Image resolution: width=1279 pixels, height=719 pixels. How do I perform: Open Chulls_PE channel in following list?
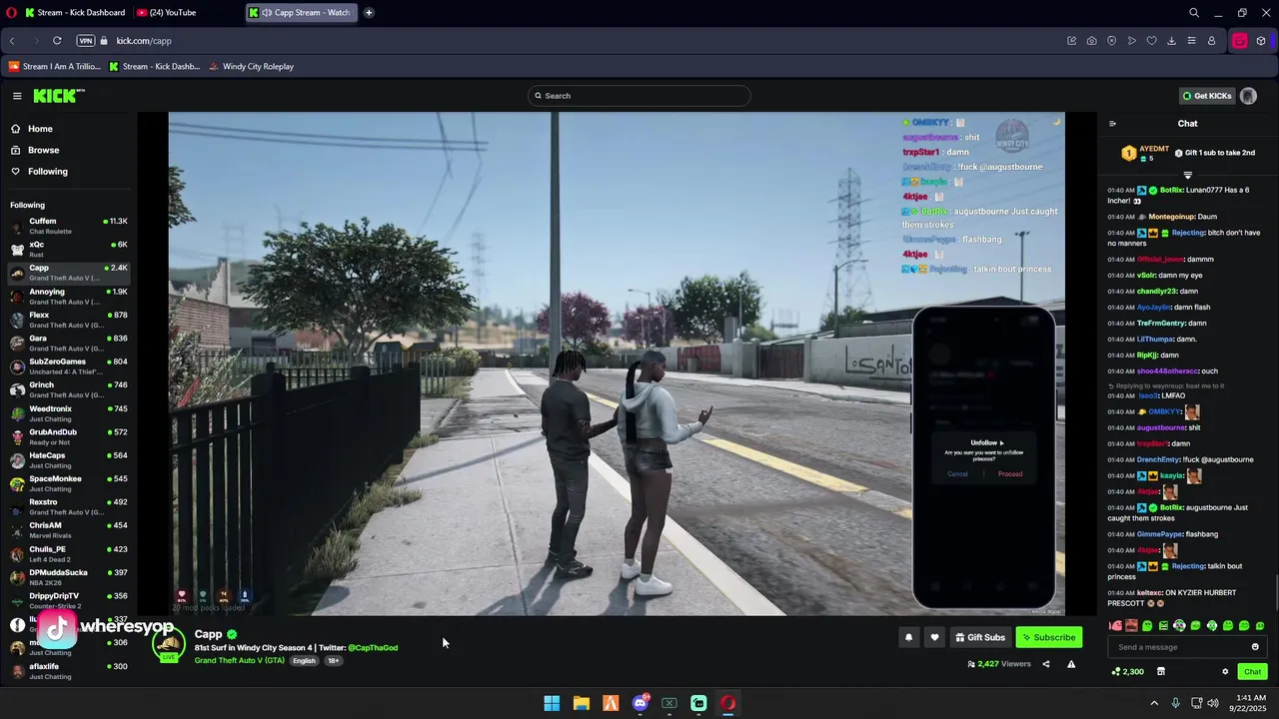[68, 554]
